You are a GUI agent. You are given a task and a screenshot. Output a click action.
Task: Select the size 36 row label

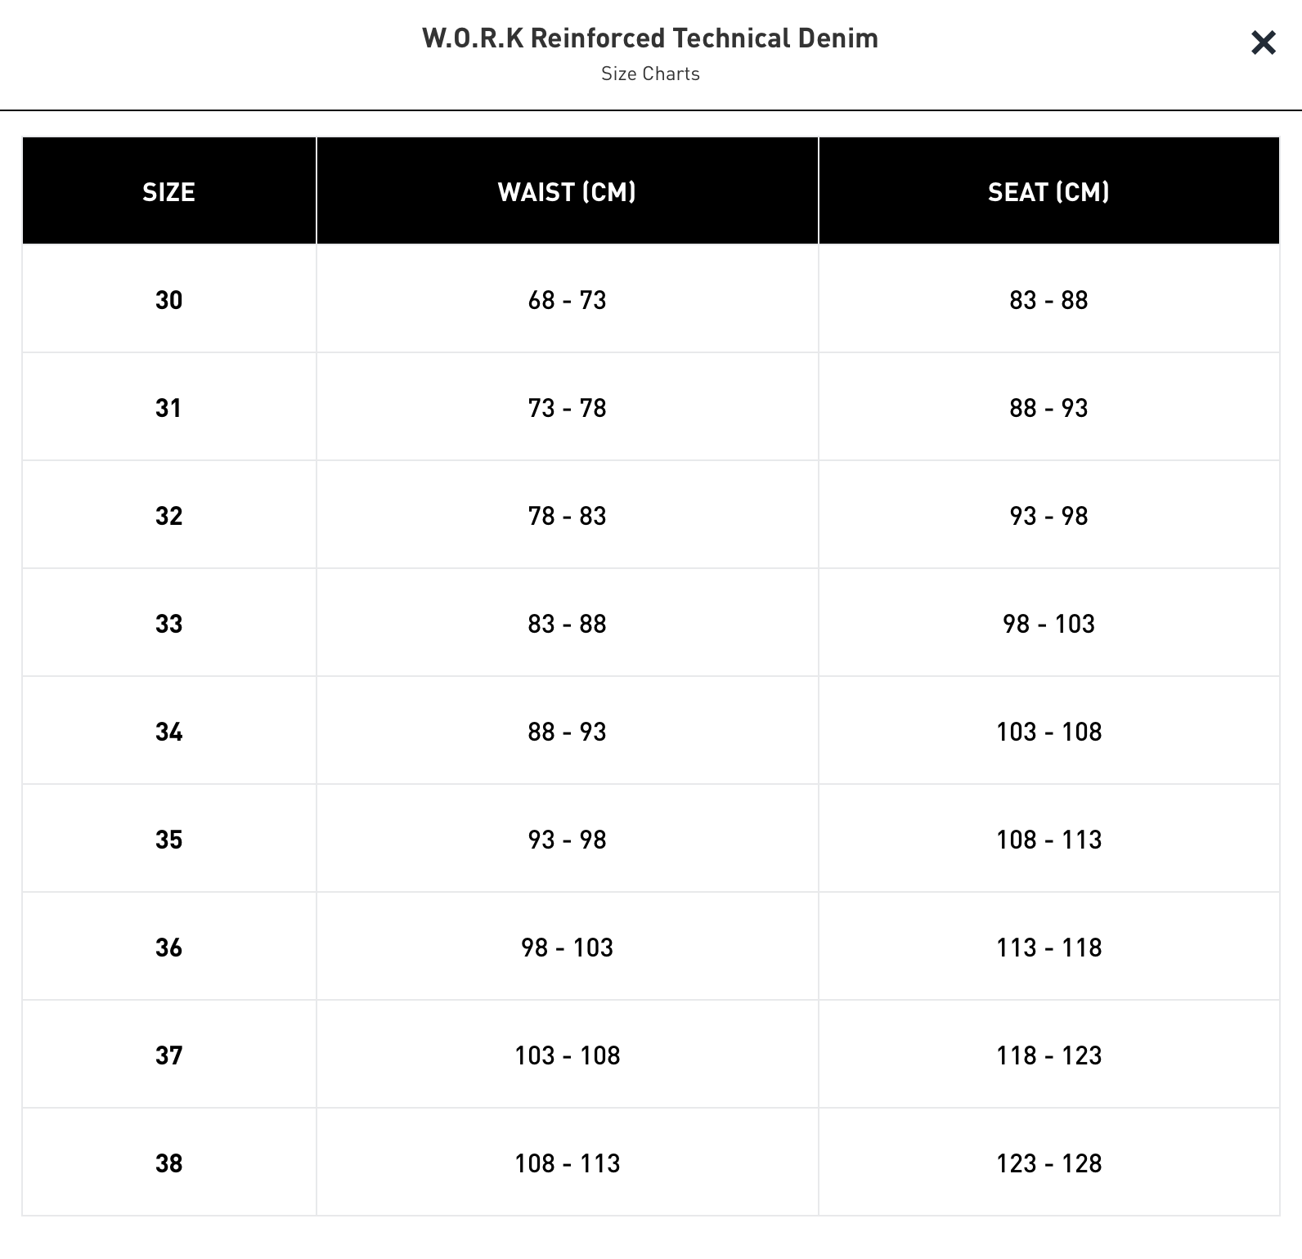(168, 948)
